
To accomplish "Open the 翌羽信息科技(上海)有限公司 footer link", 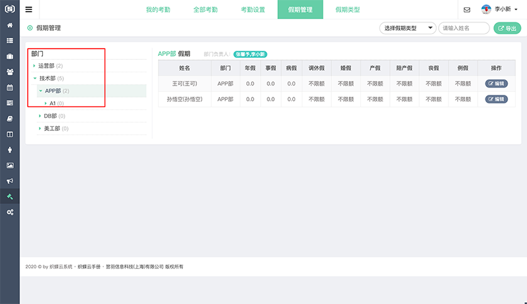I will pyautogui.click(x=134, y=266).
